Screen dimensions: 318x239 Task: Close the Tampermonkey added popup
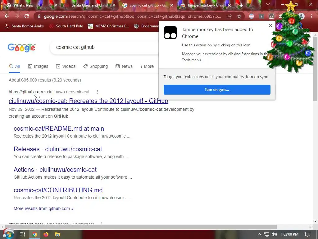click(270, 26)
